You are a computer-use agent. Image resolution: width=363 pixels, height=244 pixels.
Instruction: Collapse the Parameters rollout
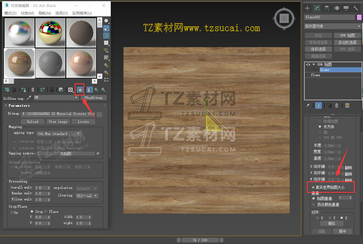click(5, 105)
